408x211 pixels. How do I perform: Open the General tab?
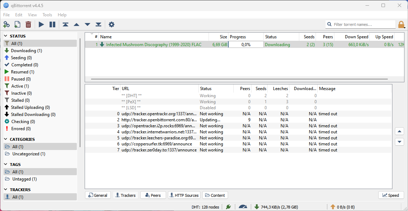[98, 195]
